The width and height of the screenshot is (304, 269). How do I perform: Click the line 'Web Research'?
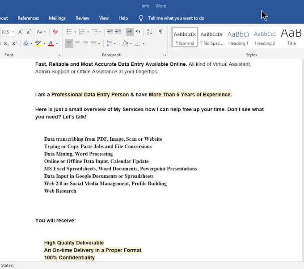click(x=60, y=191)
